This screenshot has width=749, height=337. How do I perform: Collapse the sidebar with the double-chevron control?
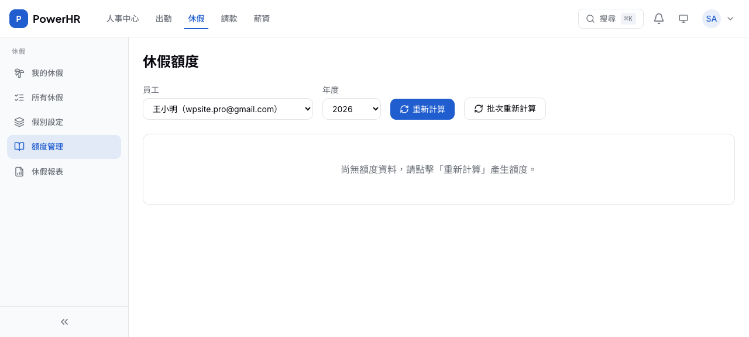[64, 321]
